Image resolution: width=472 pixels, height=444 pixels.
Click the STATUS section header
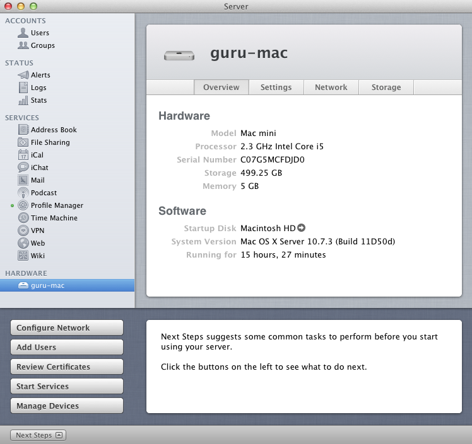click(19, 63)
